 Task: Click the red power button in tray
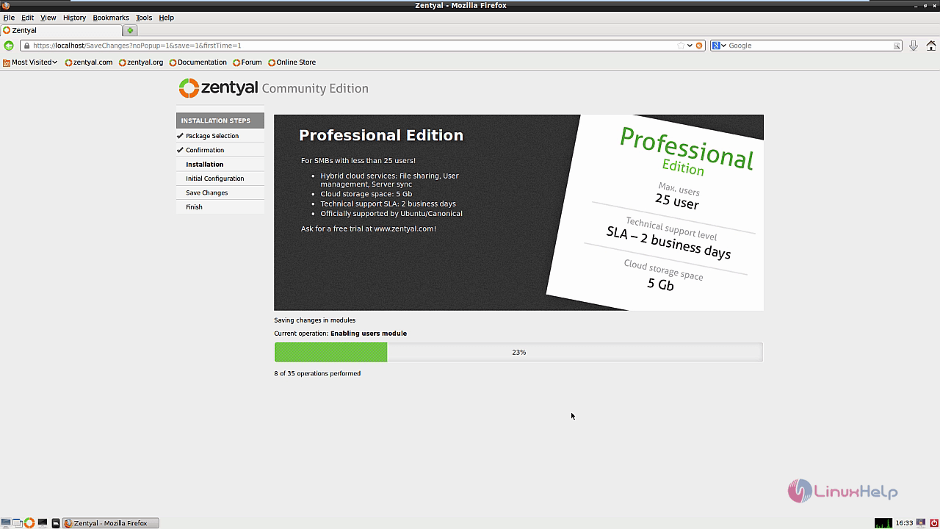pos(933,523)
